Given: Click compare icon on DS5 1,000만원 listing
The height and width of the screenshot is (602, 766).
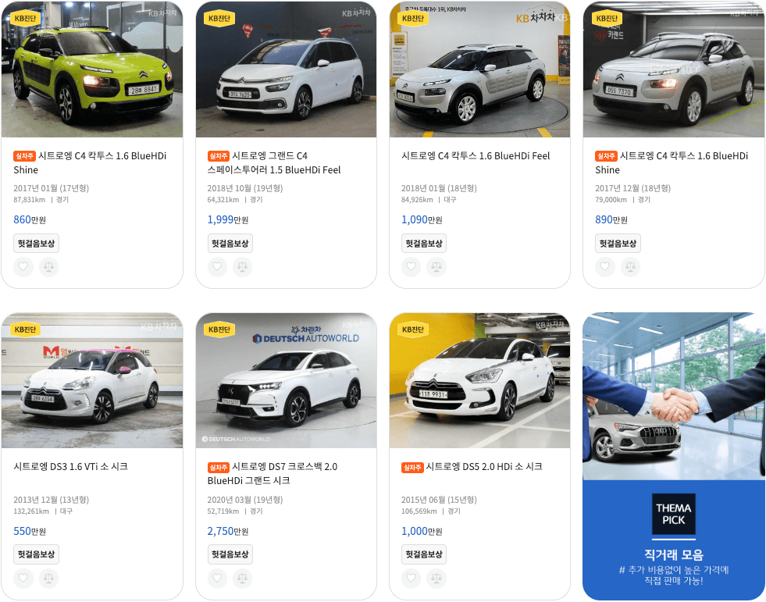Looking at the screenshot, I should coord(436,578).
